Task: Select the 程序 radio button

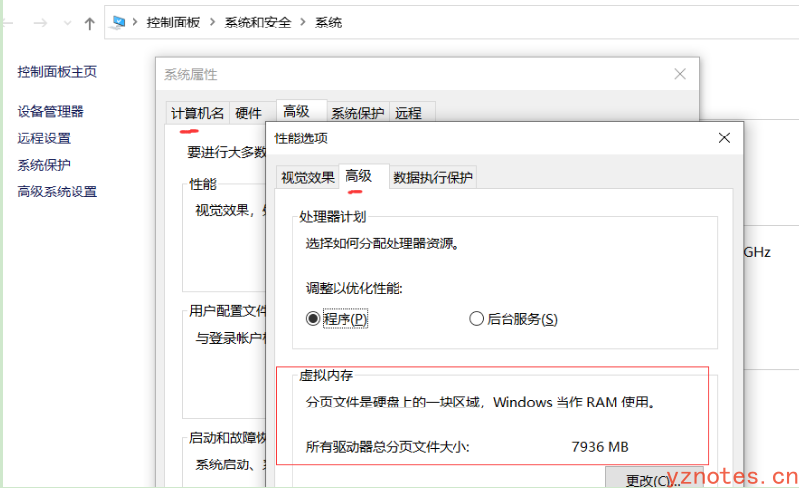Action: tap(314, 319)
